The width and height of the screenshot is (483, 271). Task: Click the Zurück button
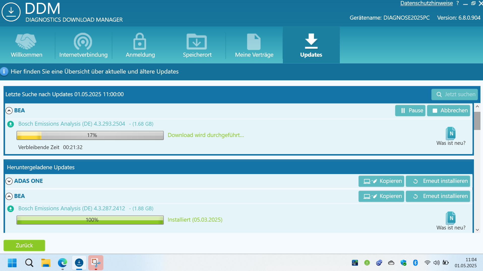pos(24,245)
